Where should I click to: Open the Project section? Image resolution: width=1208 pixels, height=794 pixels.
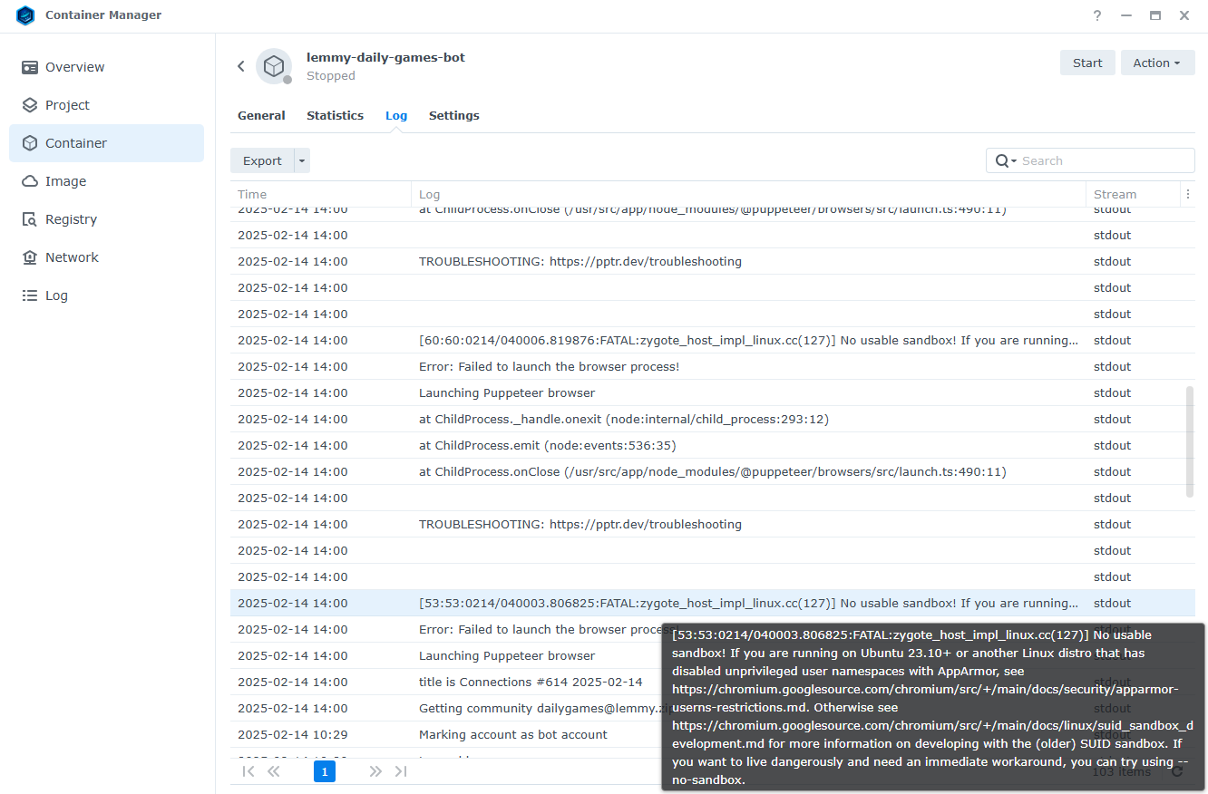(67, 105)
